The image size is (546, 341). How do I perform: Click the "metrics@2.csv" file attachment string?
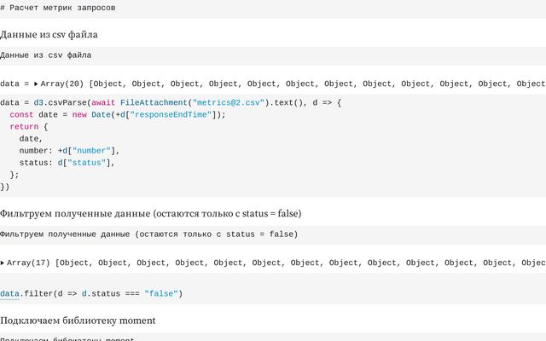point(227,102)
